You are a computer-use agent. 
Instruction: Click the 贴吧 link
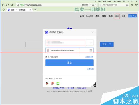(x=111, y=16)
